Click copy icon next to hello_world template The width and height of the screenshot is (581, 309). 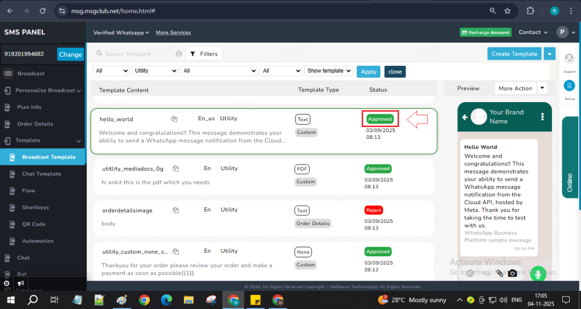pyautogui.click(x=175, y=119)
